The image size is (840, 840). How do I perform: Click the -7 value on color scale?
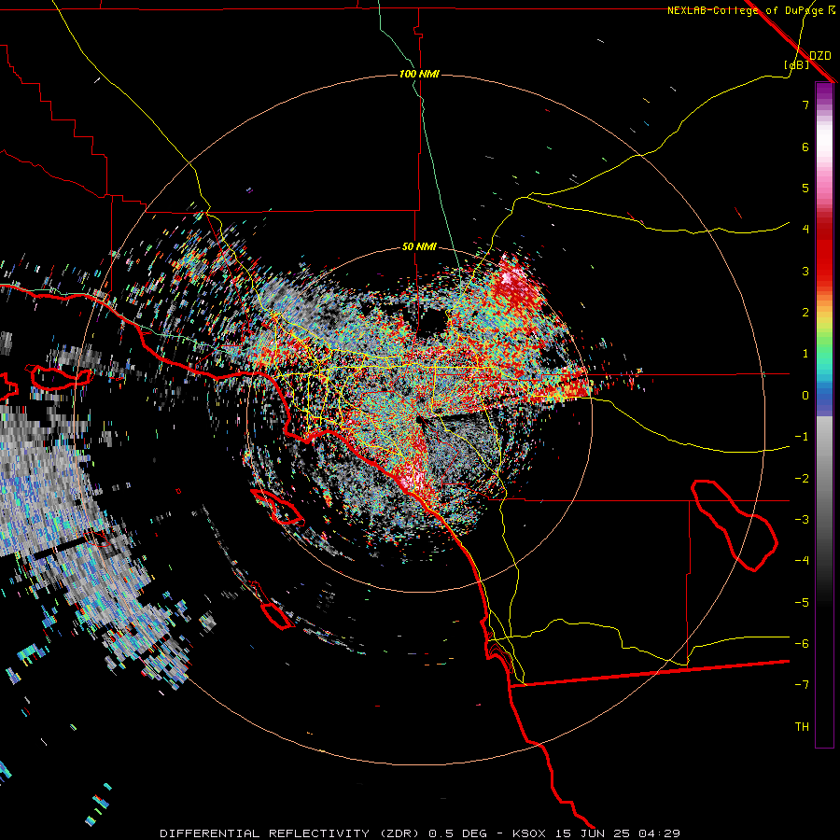point(802,685)
